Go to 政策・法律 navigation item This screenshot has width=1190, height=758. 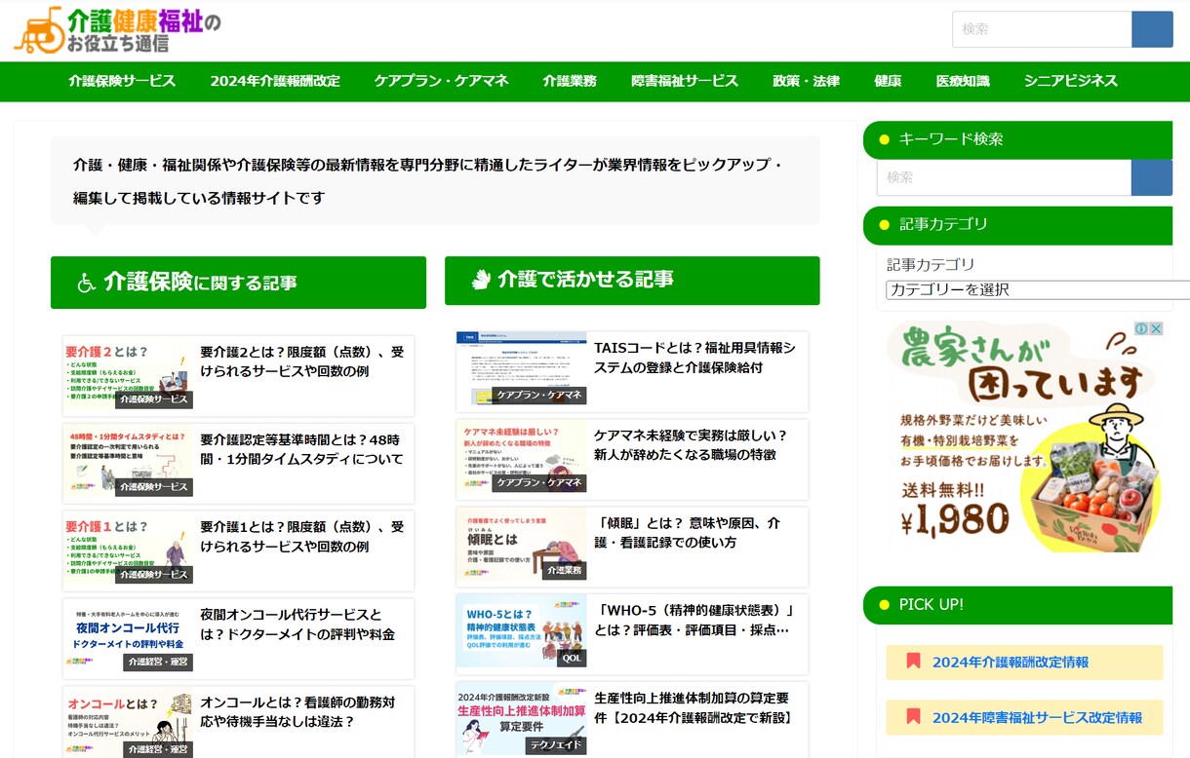point(806,81)
